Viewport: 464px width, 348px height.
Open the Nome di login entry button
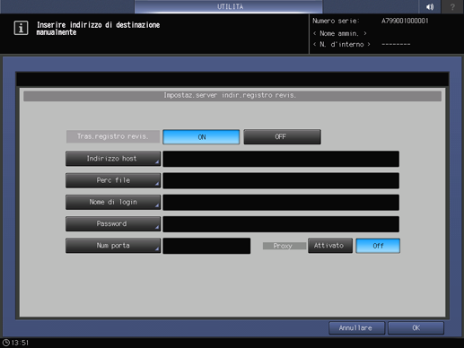113,202
